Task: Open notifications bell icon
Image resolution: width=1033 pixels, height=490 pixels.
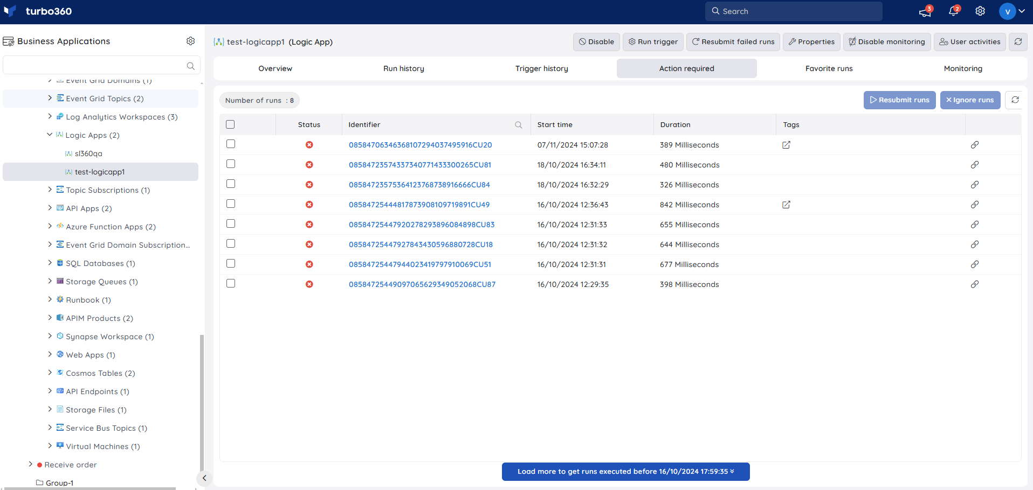Action: tap(953, 11)
